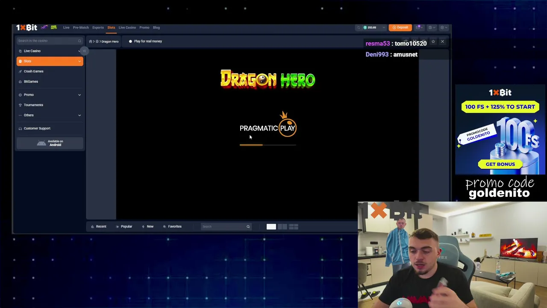547x308 pixels.
Task: Click the casino search magnifier icon
Action: click(x=79, y=41)
